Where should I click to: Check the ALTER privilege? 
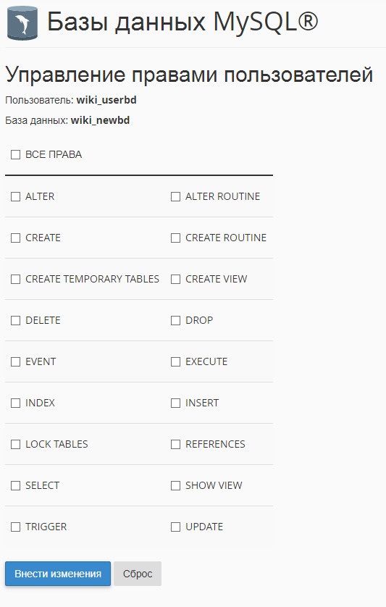pos(15,196)
